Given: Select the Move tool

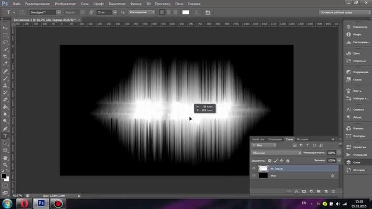Looking at the screenshot, I should click(x=5, y=28).
